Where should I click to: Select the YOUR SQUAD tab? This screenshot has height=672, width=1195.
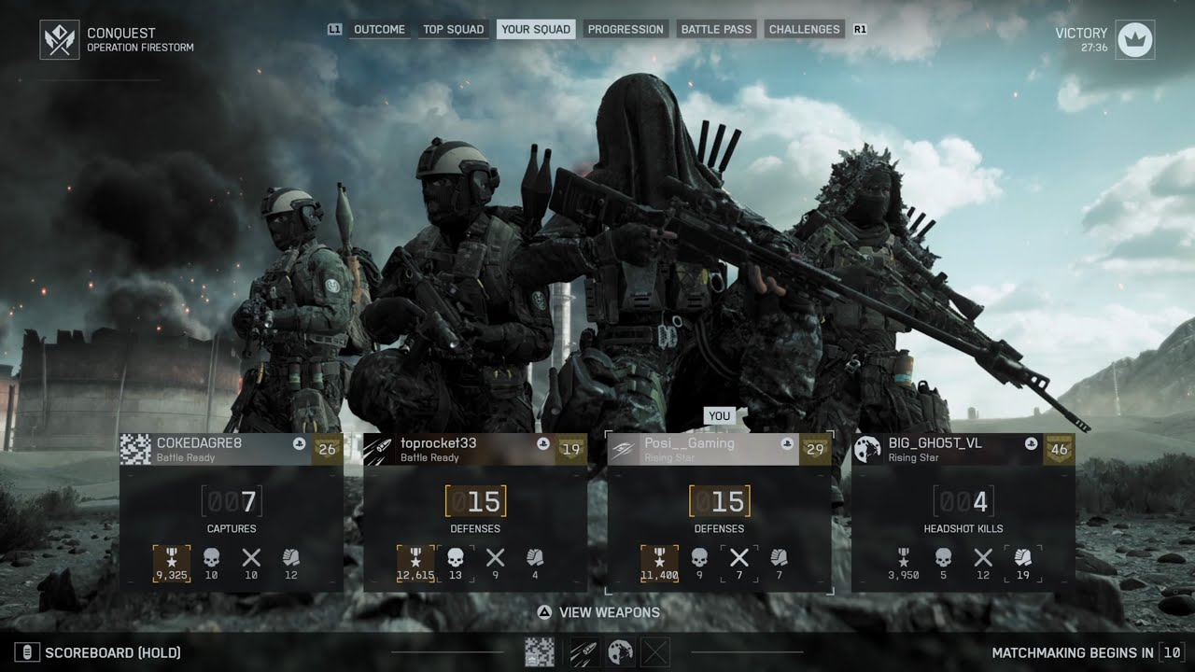[536, 29]
